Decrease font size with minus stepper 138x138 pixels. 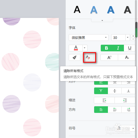click(x=133, y=39)
